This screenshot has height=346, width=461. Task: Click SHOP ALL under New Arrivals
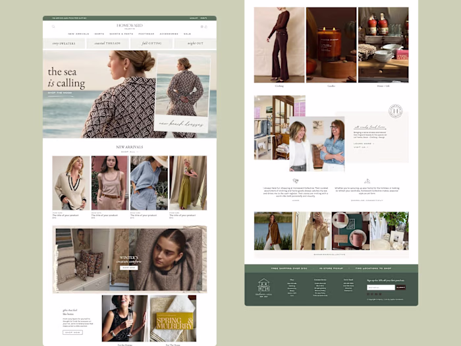[130, 152]
